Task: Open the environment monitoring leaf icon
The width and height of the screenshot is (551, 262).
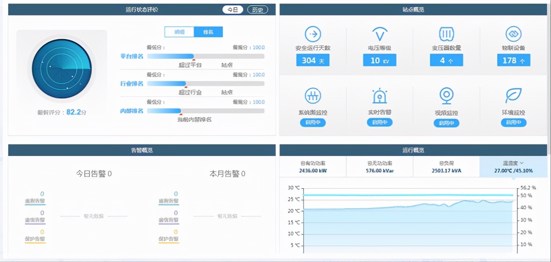Action: 513,95
